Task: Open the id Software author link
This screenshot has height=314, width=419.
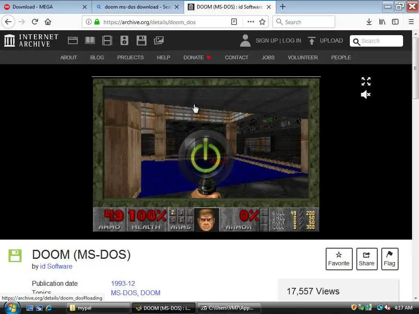Action: tap(56, 266)
